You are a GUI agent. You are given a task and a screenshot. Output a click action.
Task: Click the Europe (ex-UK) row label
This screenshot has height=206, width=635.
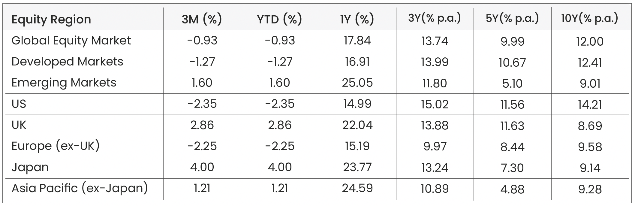click(56, 146)
